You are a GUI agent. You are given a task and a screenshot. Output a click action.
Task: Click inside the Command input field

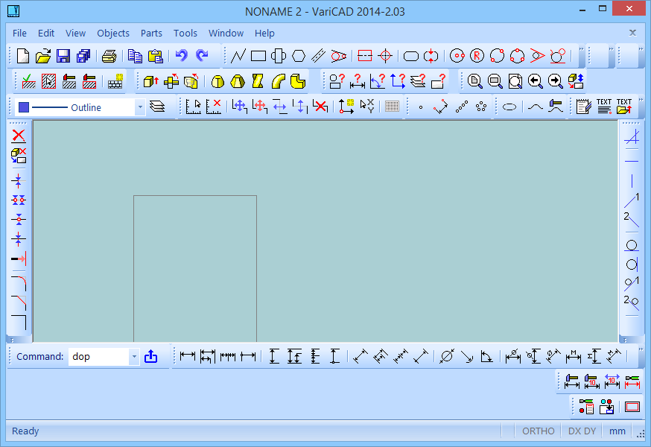point(99,356)
